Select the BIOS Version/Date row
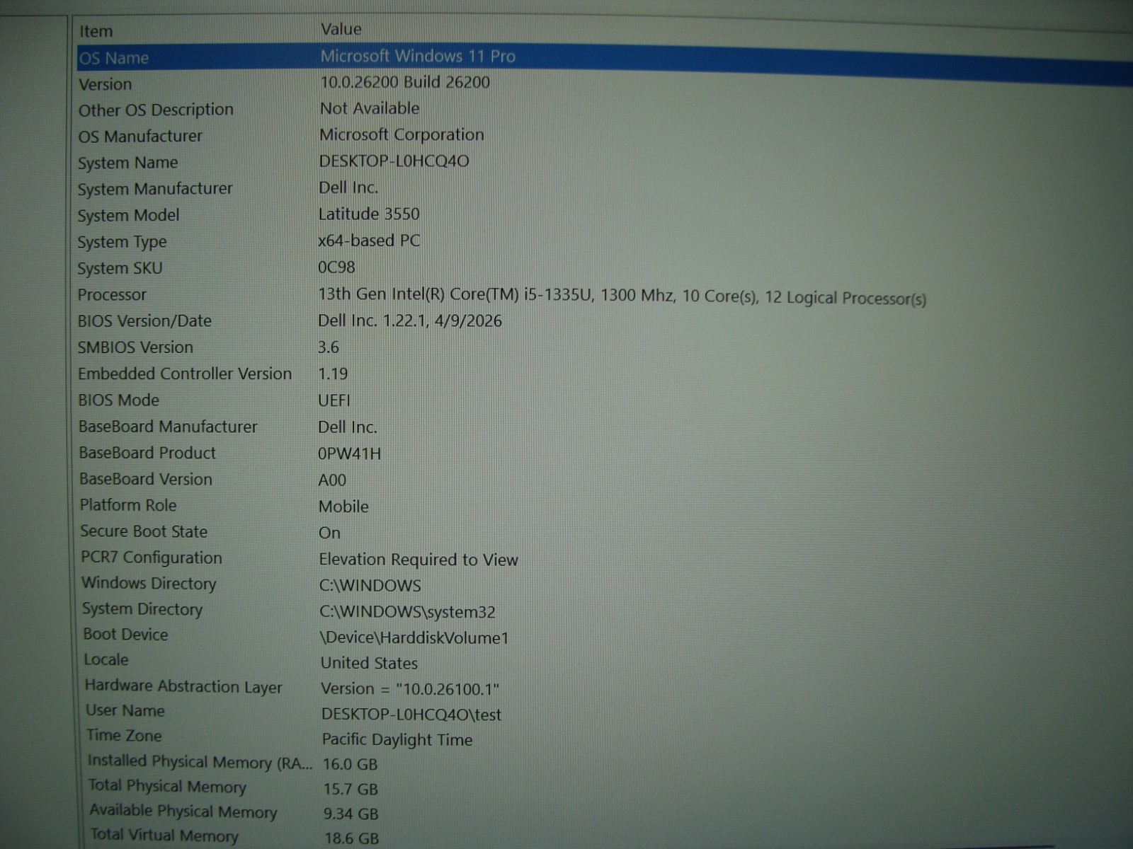1133x849 pixels. point(144,321)
